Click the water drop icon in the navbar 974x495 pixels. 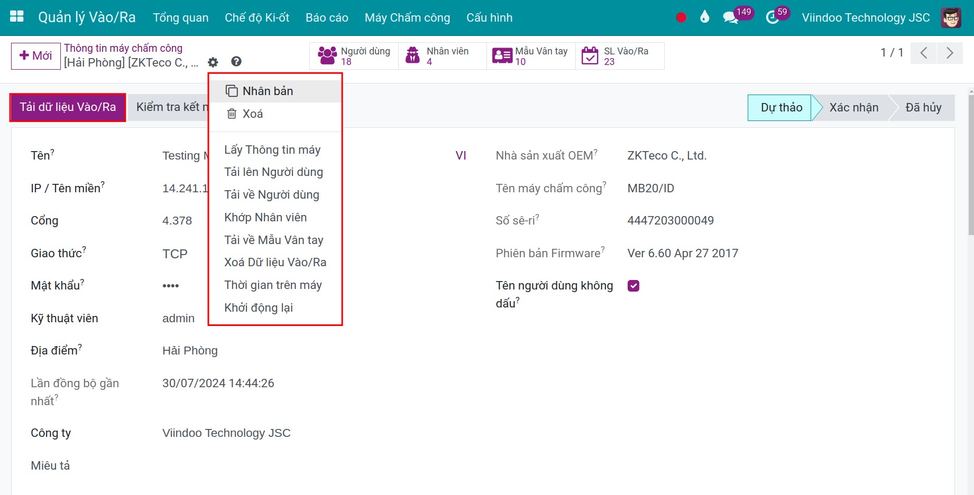point(704,17)
